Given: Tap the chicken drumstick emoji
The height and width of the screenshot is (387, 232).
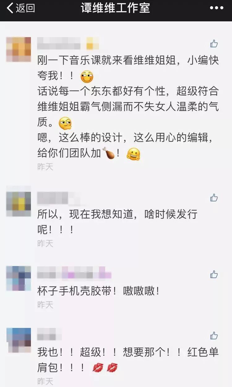Looking at the screenshot, I should pyautogui.click(x=108, y=153).
